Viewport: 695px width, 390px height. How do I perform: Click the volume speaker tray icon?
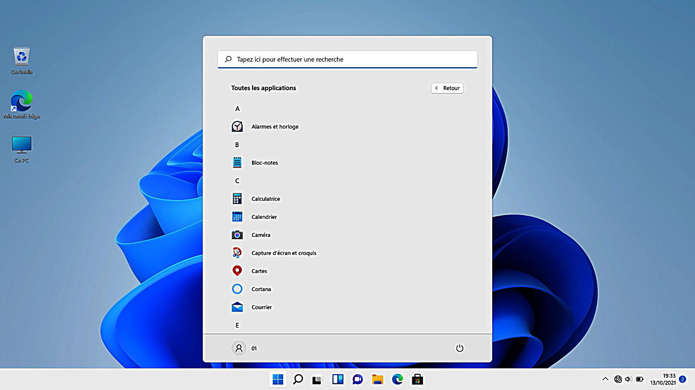tap(628, 379)
